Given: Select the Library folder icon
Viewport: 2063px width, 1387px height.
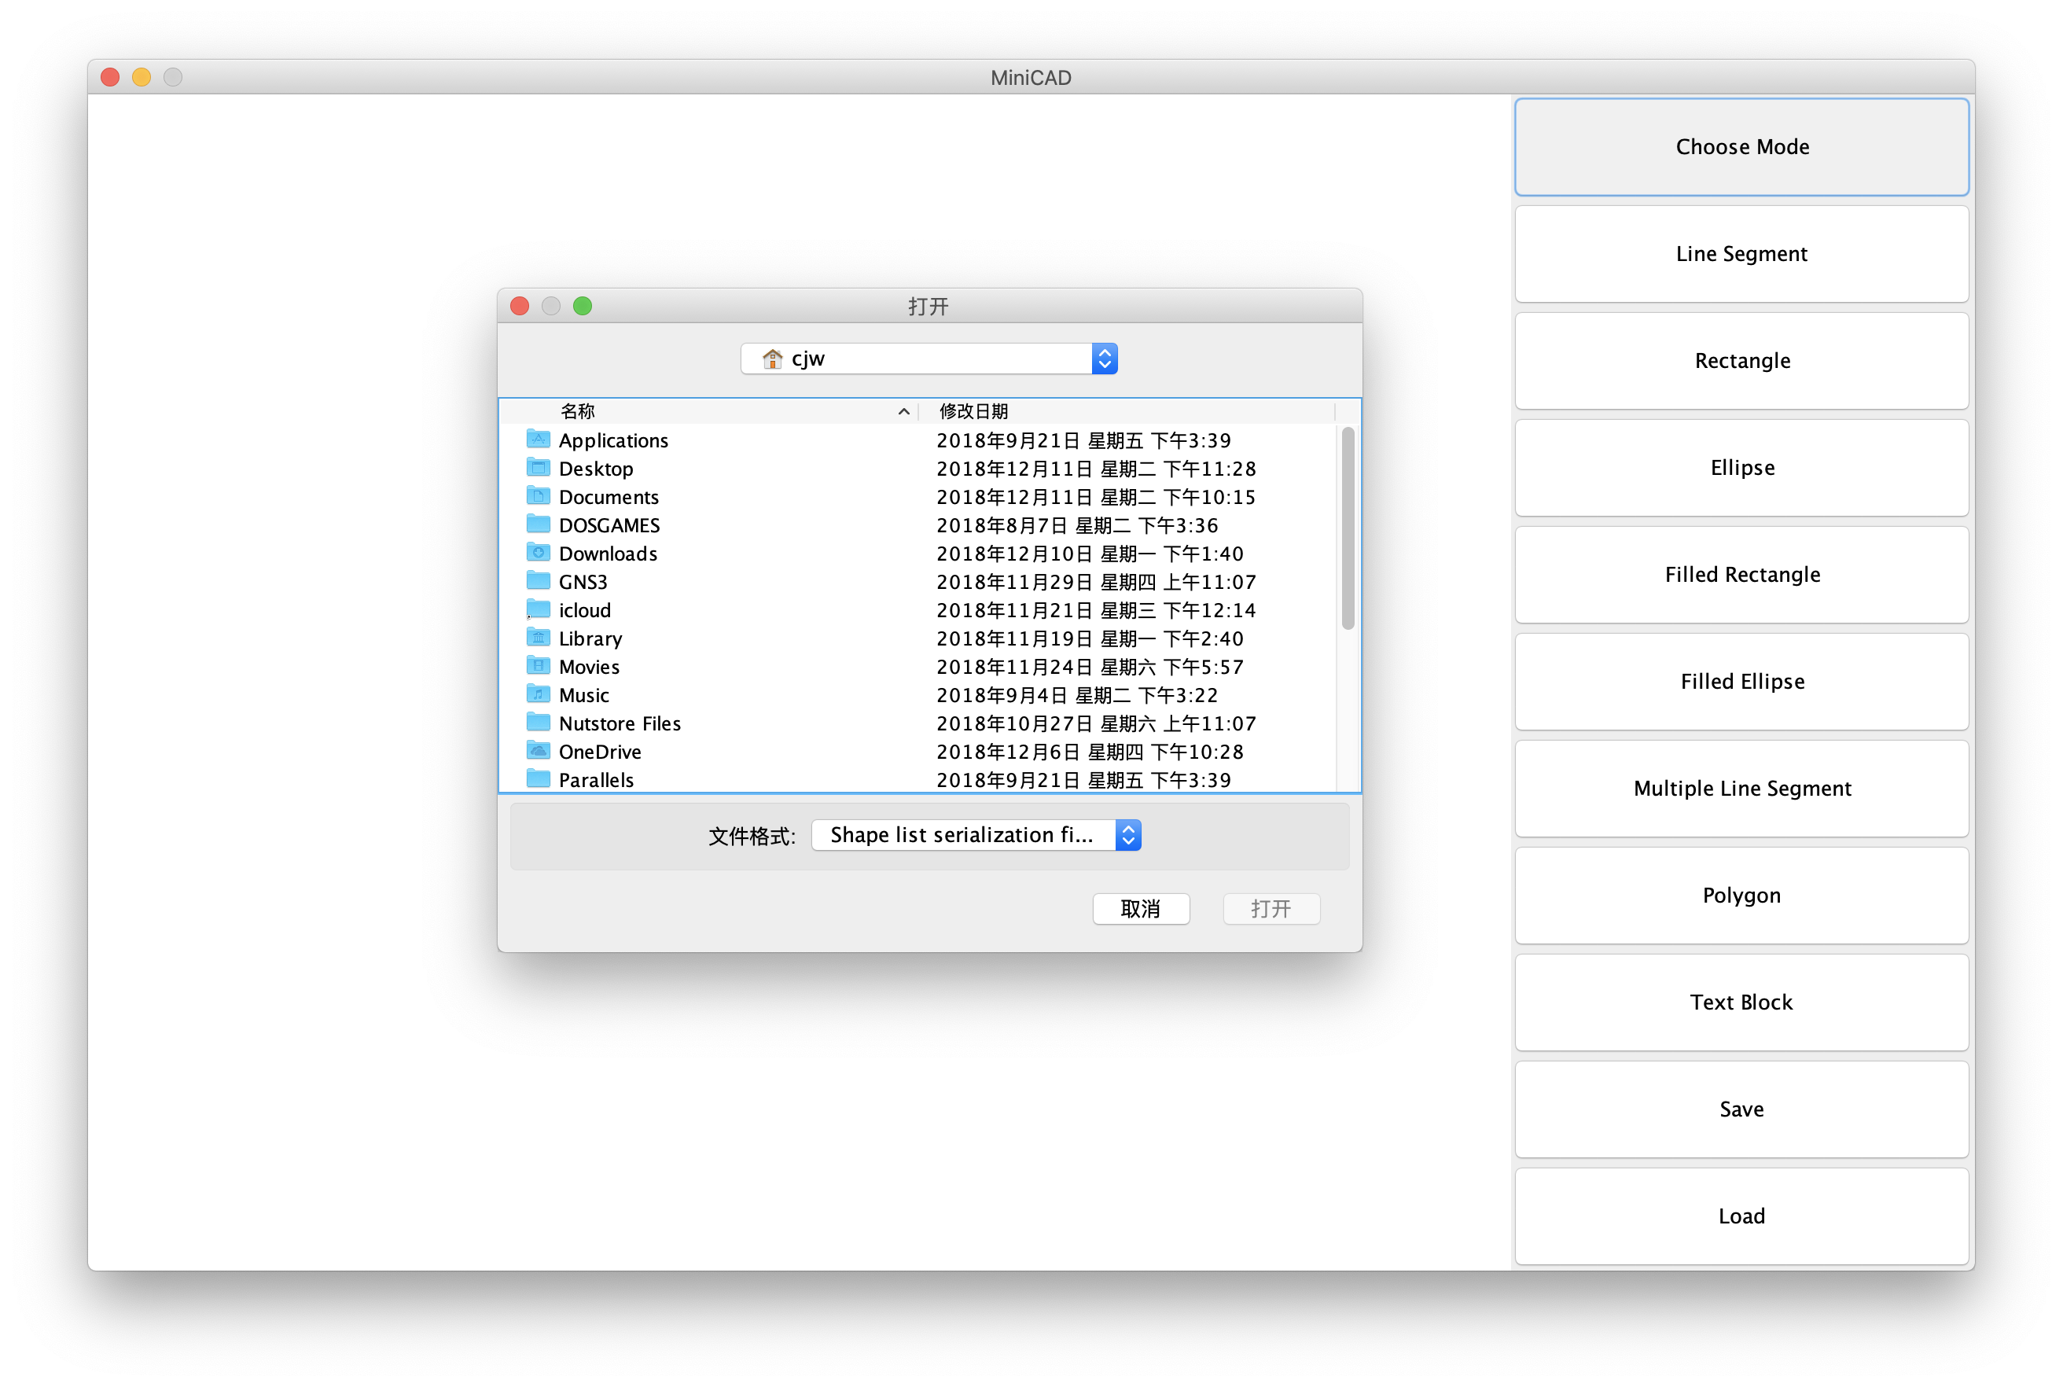Looking at the screenshot, I should (538, 637).
